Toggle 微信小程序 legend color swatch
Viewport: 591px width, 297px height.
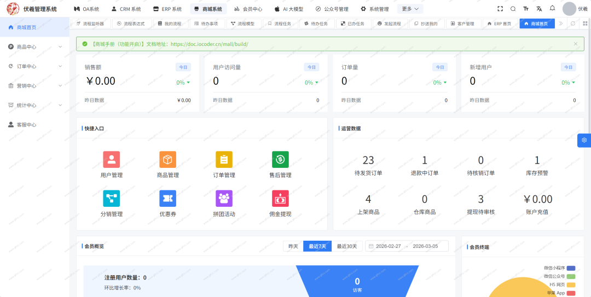(x=571, y=269)
